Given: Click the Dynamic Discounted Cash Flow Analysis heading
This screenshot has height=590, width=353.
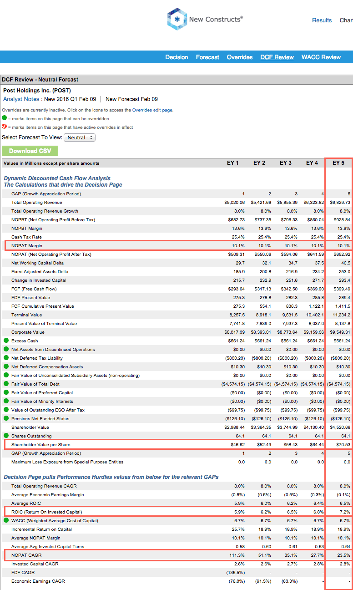Looking at the screenshot, I should coord(57,178).
